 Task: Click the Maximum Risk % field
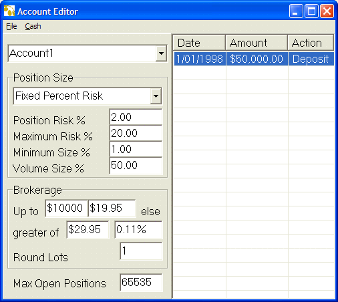[x=136, y=133]
